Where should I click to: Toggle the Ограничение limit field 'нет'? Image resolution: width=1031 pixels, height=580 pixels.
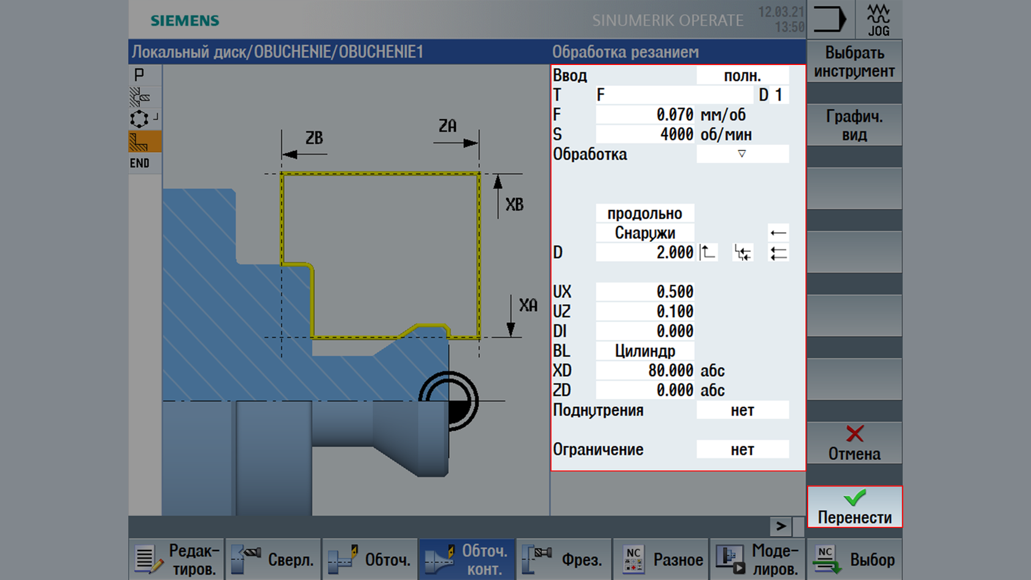pyautogui.click(x=743, y=449)
